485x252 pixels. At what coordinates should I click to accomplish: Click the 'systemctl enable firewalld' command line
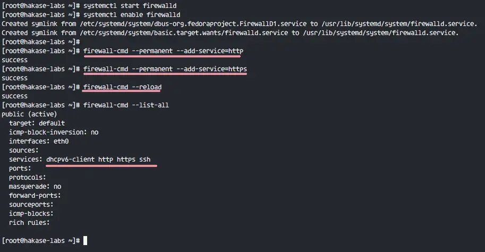coord(132,14)
